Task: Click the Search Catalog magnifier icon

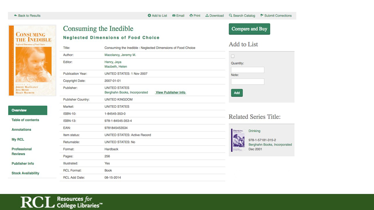Action: click(231, 15)
